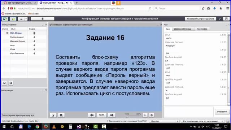Open a new browser tab
The height and width of the screenshot is (130, 231).
point(77,3)
